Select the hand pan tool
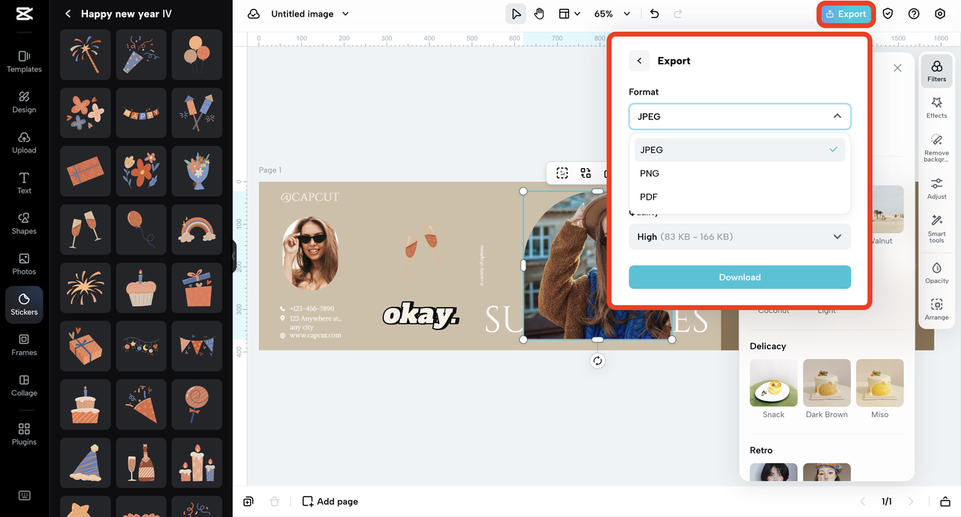961x517 pixels. (539, 14)
